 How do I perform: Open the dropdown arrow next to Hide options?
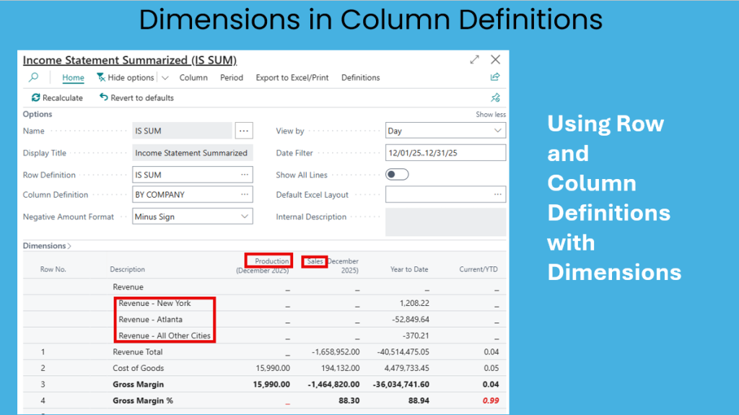point(165,78)
